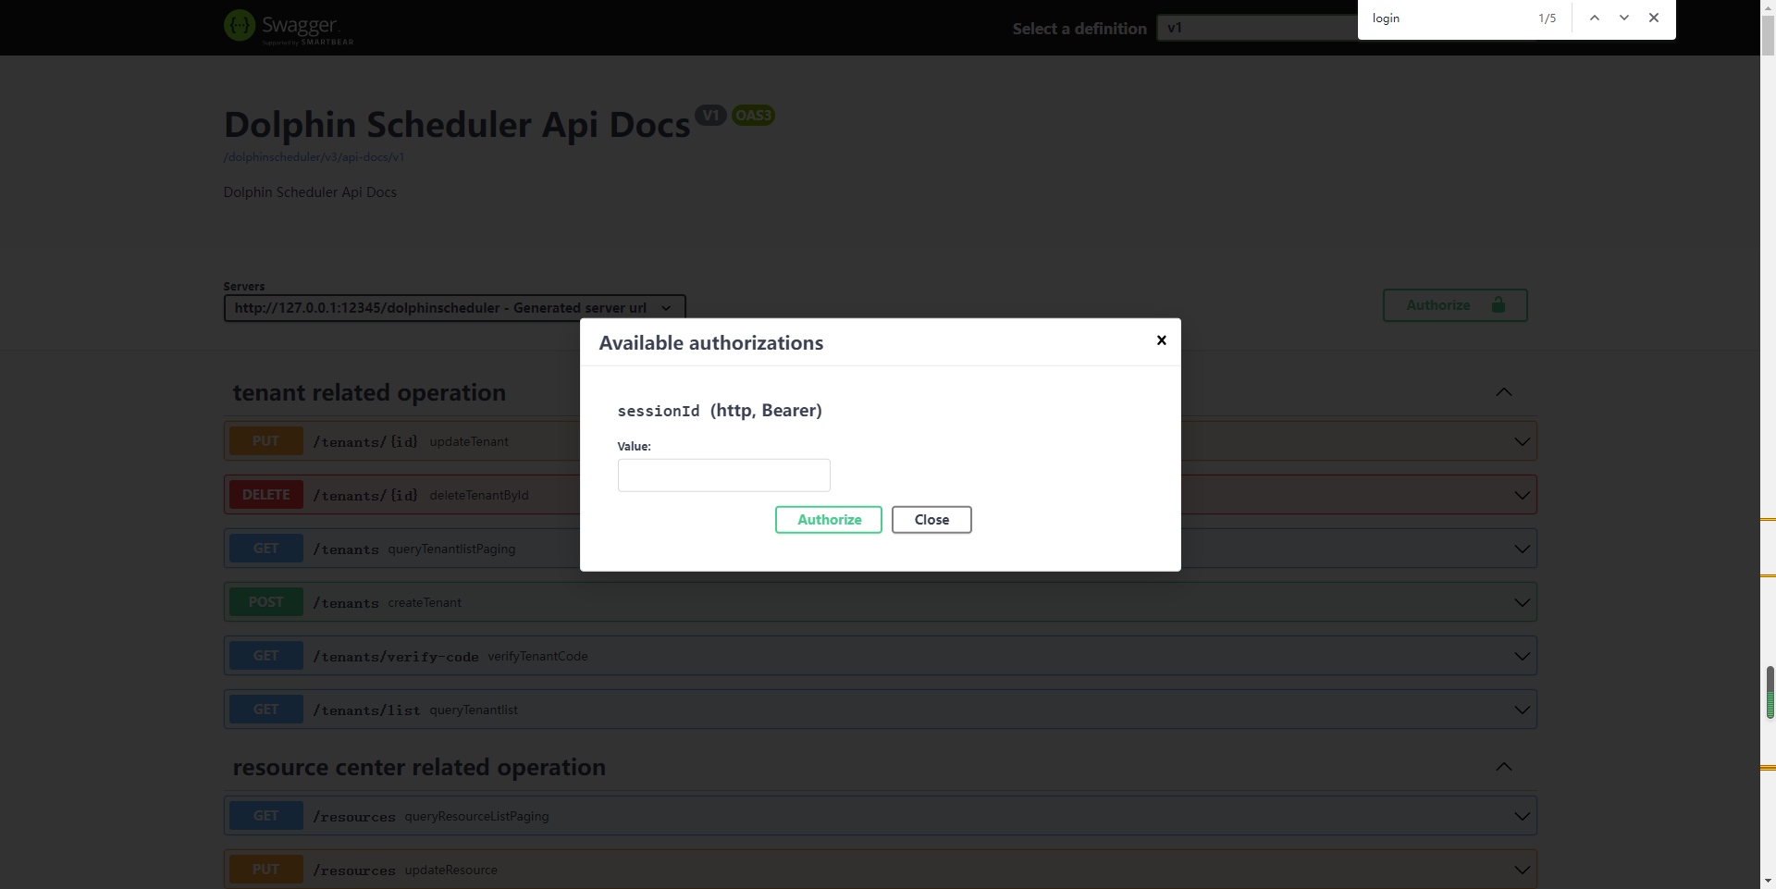
Task: Click the Dolphin Scheduler Api Docs title
Action: click(x=457, y=124)
